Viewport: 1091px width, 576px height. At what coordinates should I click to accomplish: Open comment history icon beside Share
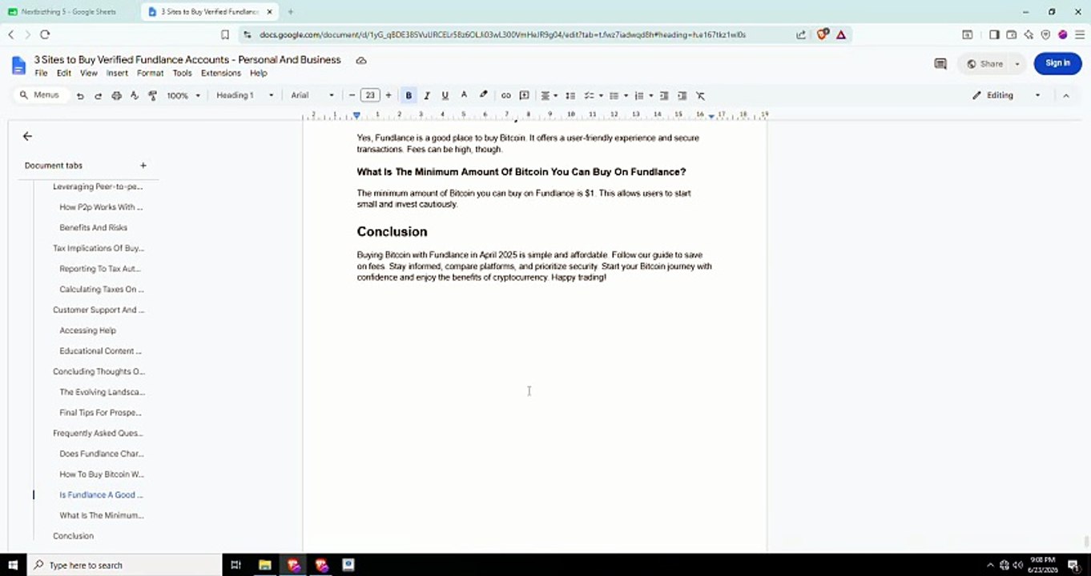click(x=940, y=64)
